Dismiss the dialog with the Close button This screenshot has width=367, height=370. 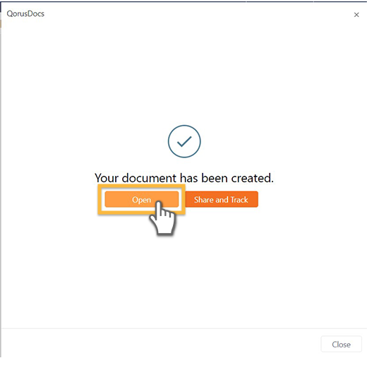point(341,345)
